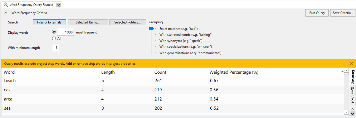
Task: Open Selected Items search scope
Action: point(88,22)
